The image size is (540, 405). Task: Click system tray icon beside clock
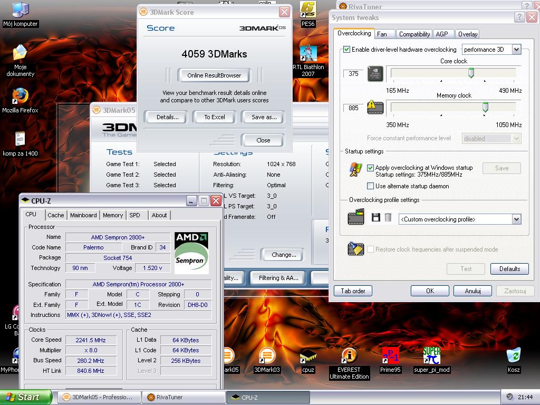click(x=509, y=397)
